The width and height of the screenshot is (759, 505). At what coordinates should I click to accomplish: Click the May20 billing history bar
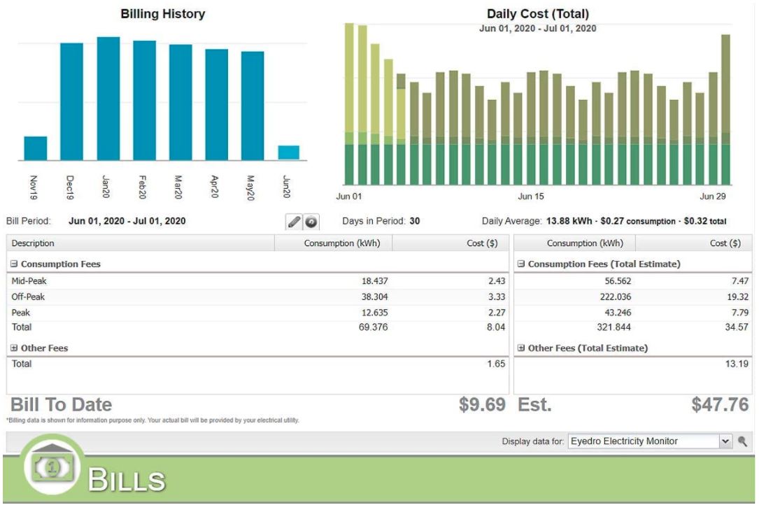[x=253, y=106]
